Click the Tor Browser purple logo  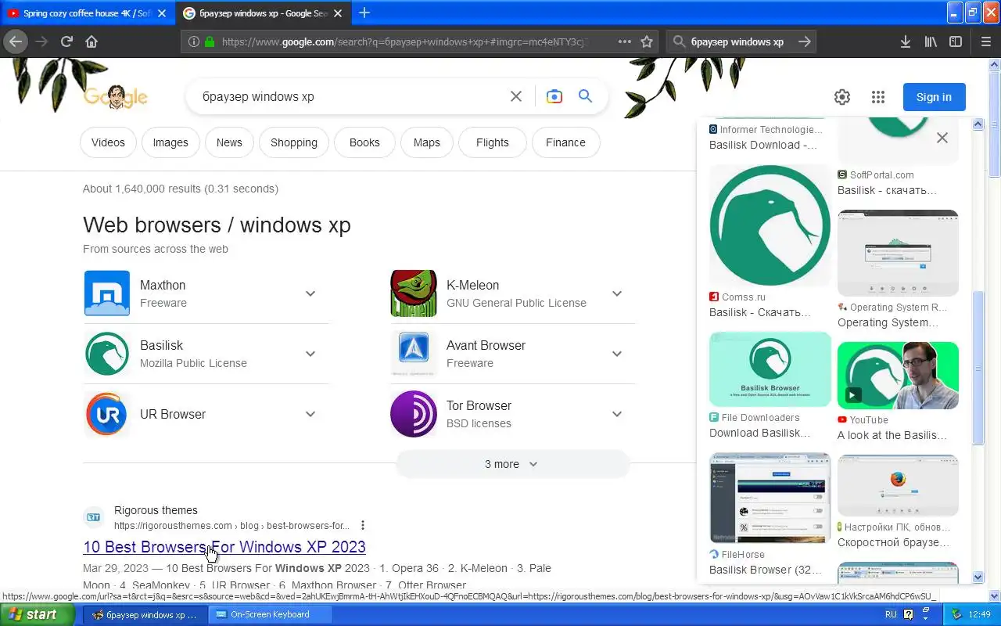pyautogui.click(x=413, y=414)
